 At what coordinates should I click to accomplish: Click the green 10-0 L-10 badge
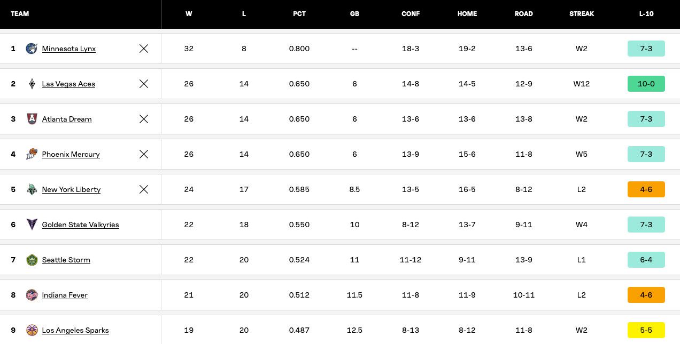coord(646,84)
